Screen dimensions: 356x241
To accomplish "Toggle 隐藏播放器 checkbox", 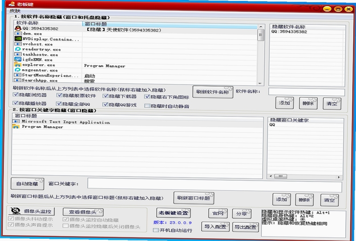I will click(16, 103).
